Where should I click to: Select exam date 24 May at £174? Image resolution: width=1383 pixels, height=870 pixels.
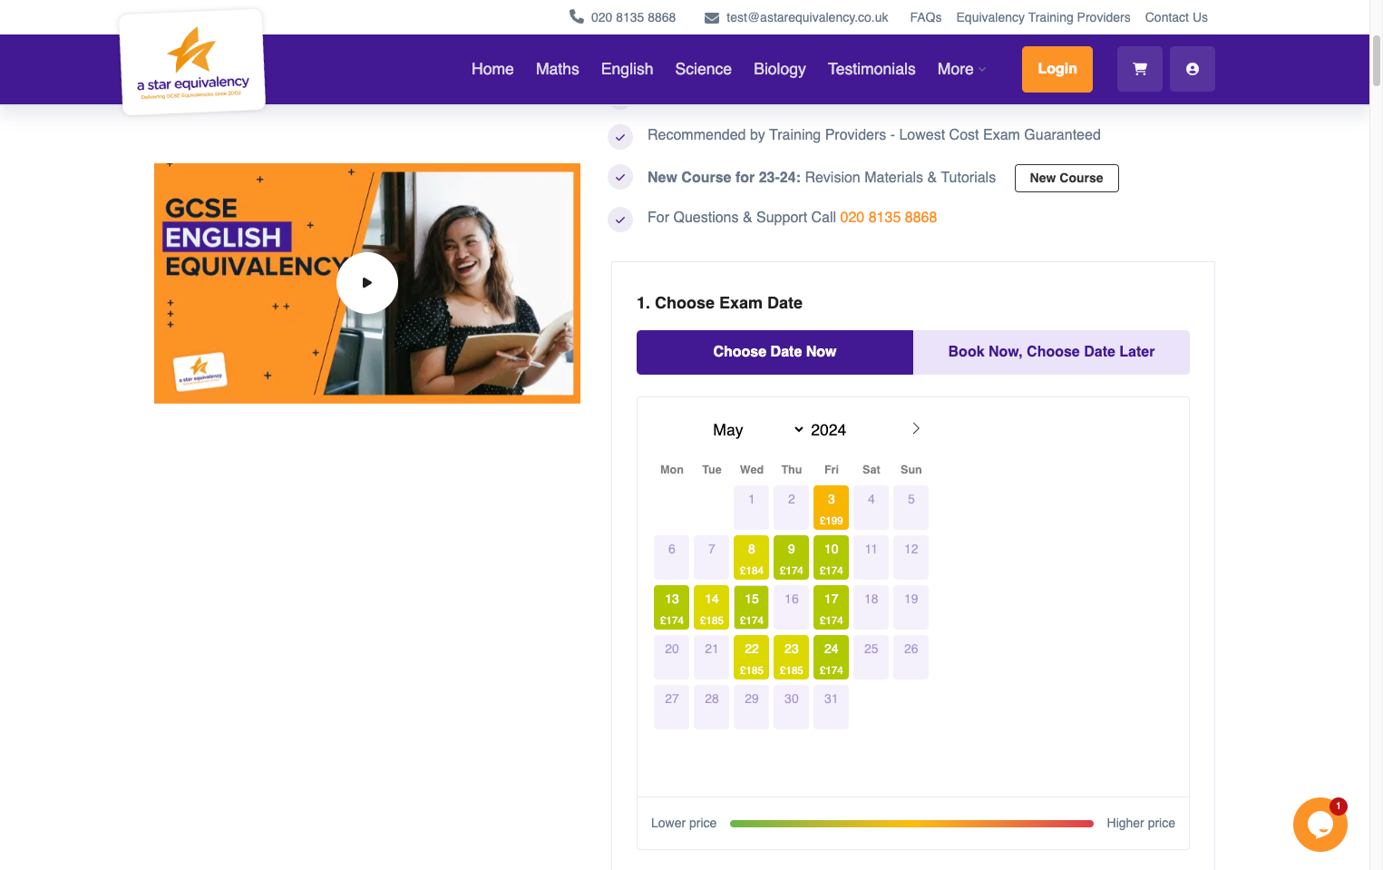832,657
